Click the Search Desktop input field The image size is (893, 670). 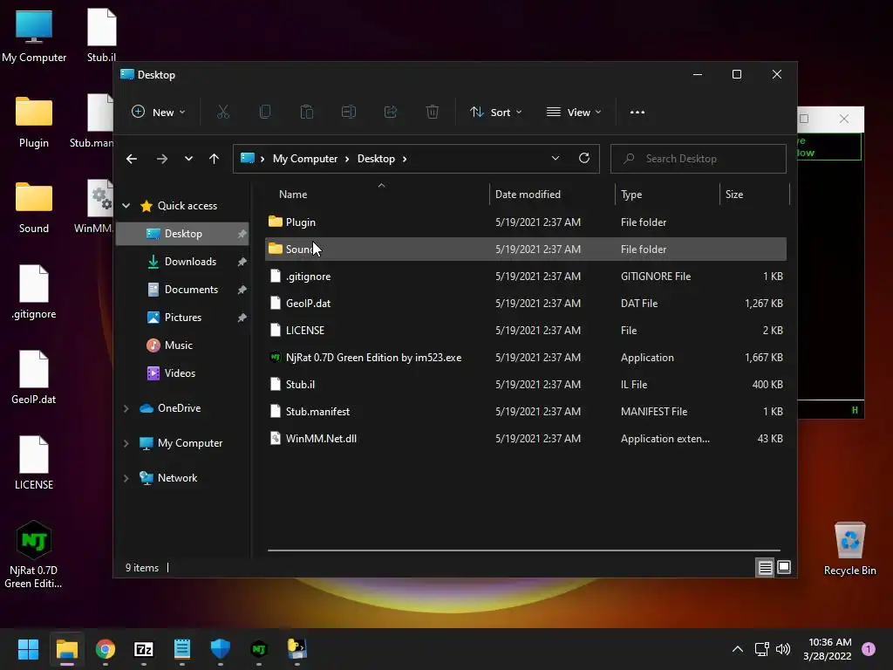point(699,159)
